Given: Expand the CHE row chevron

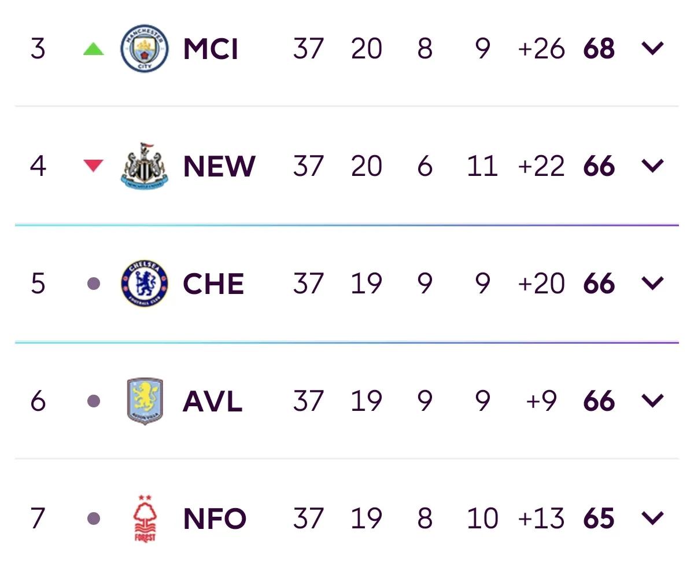Looking at the screenshot, I should pyautogui.click(x=652, y=284).
